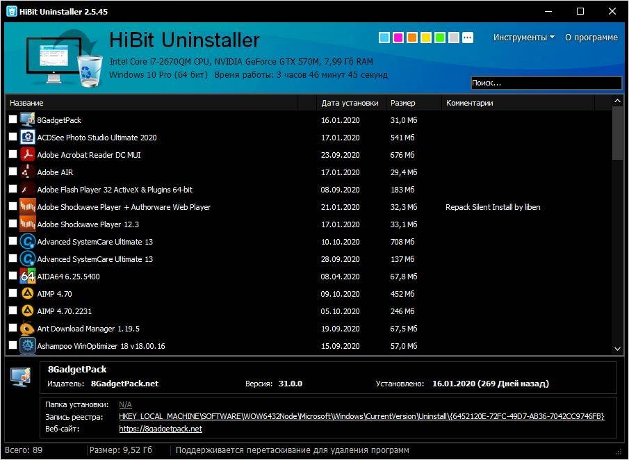Screen dimensions: 629x460
Task: Click the list scrollbar down arrow
Action: (617, 349)
